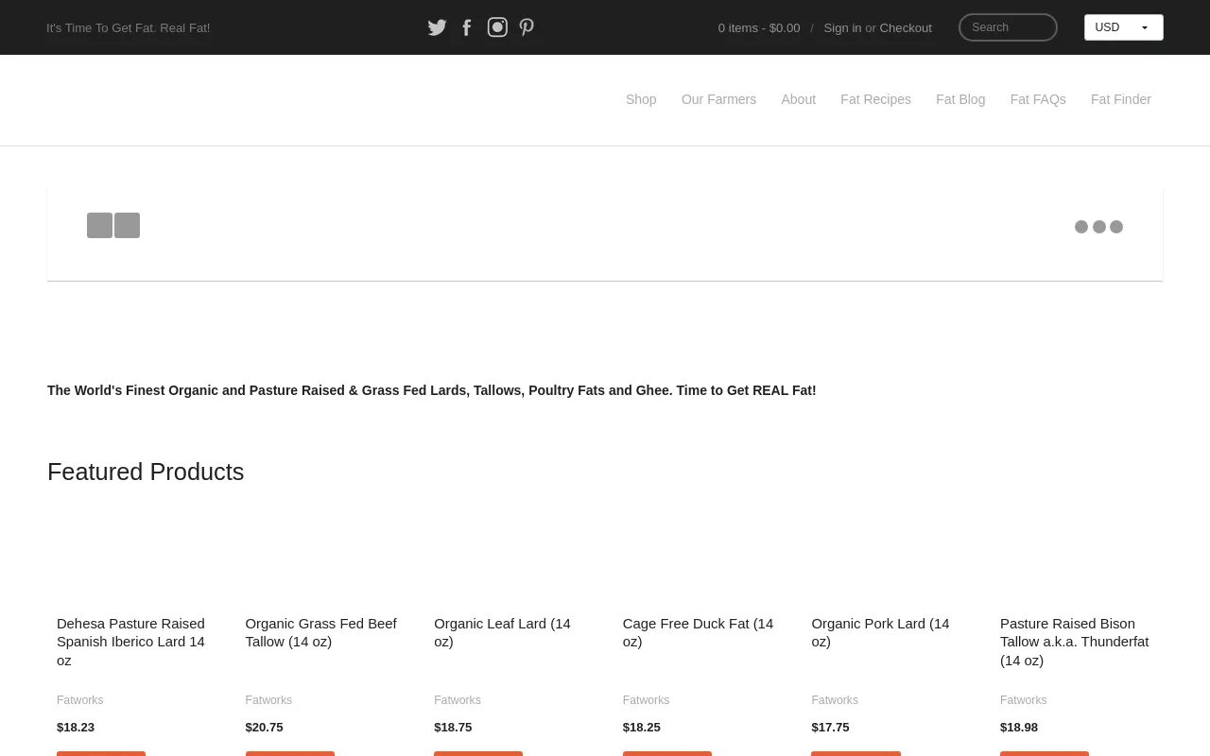Navigate to Fat Finder
This screenshot has height=756, width=1210.
pyautogui.click(x=1120, y=99)
